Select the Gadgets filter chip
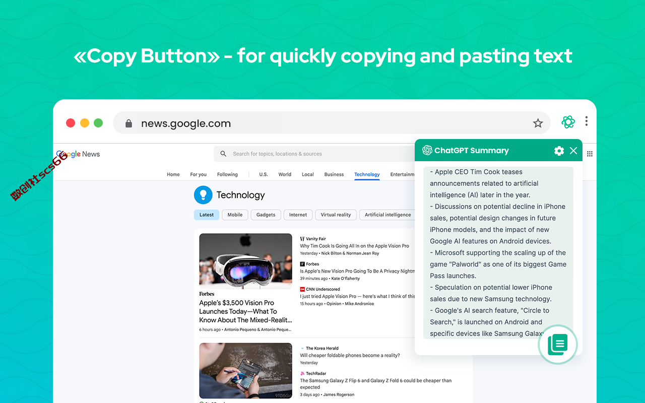The width and height of the screenshot is (645, 403). (266, 215)
